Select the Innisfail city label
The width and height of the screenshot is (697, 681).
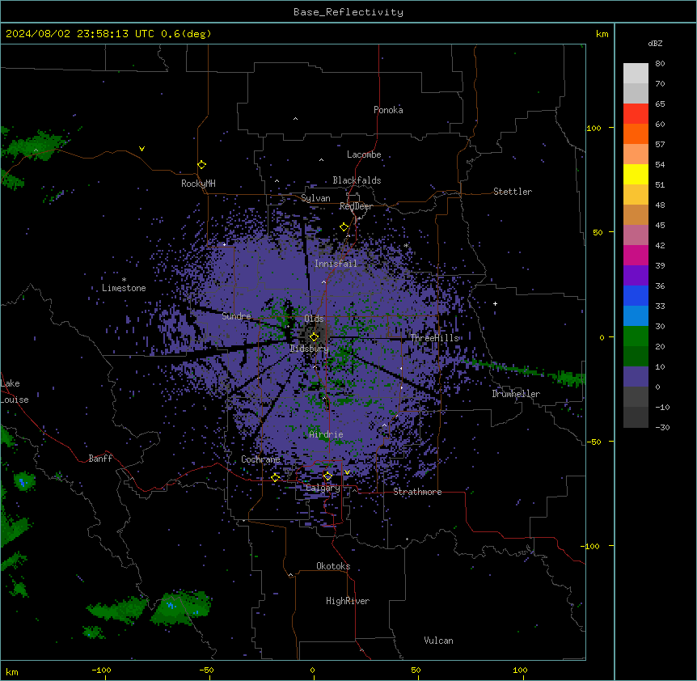[336, 264]
